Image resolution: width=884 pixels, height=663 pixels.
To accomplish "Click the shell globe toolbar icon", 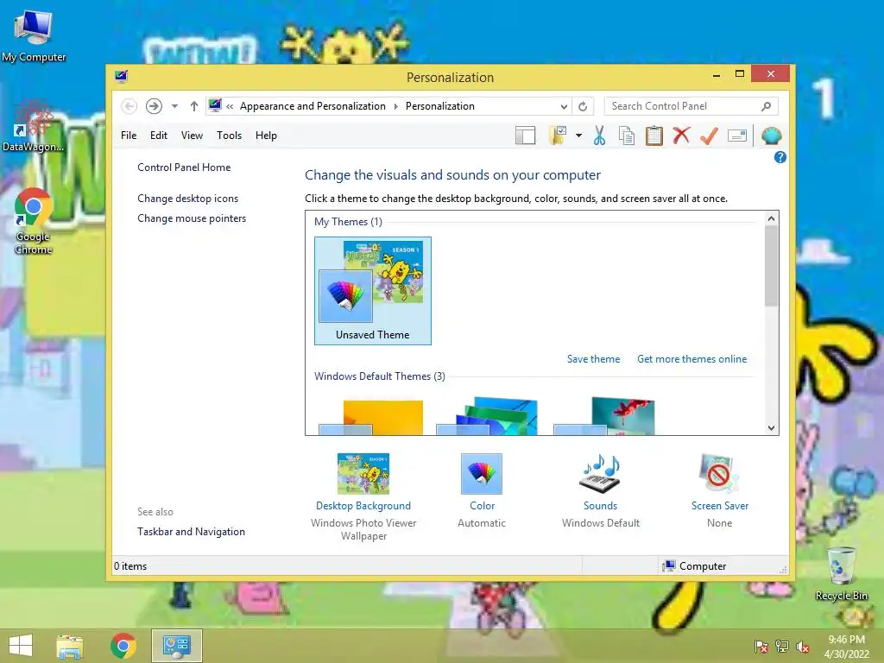I will (x=771, y=136).
